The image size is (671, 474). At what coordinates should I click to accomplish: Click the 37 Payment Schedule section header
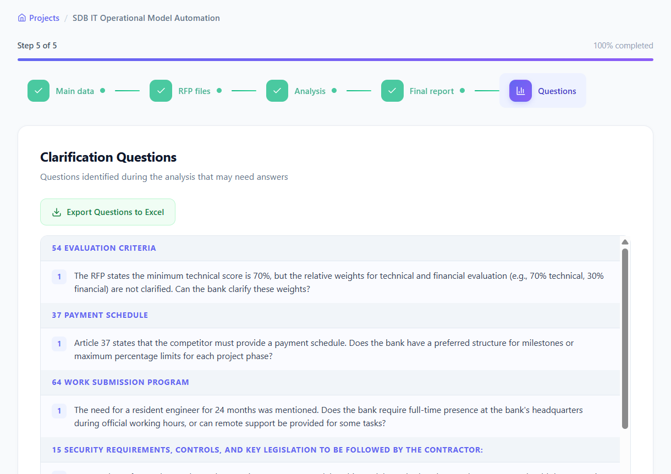point(100,315)
